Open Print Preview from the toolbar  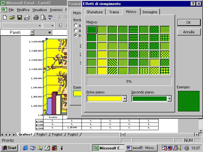43,17
